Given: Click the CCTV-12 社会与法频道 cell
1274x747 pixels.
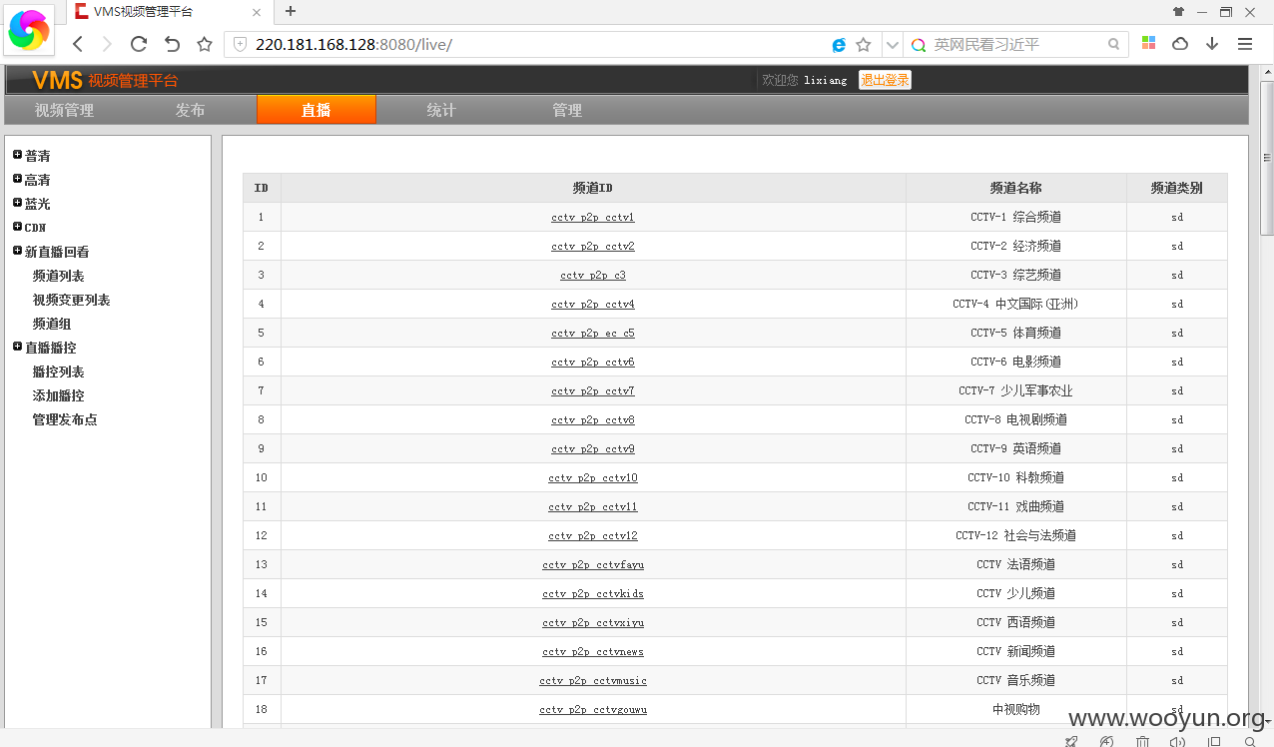Looking at the screenshot, I should tap(1016, 535).
